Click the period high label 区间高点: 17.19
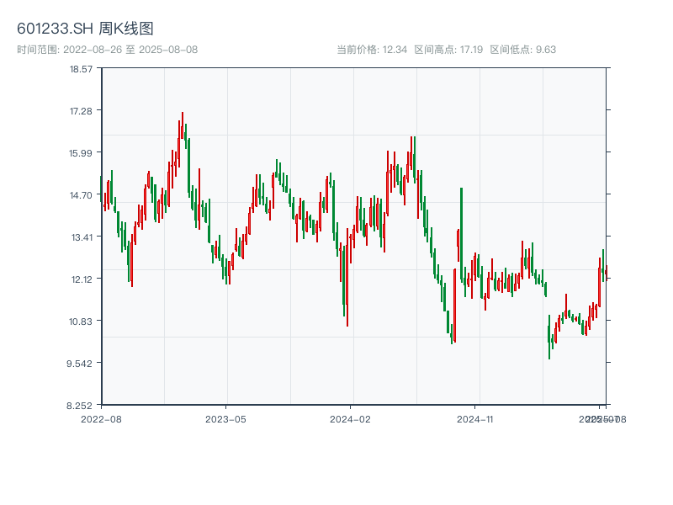 click(x=448, y=50)
